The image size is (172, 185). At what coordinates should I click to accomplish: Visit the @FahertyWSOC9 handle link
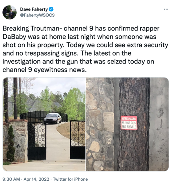(37, 15)
